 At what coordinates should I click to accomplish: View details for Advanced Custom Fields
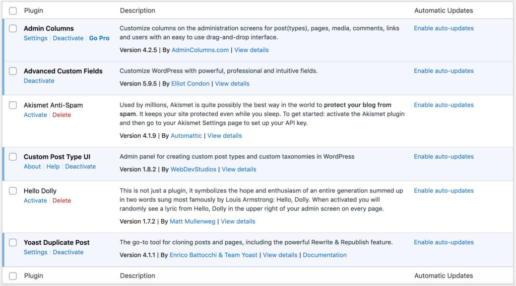[232, 84]
